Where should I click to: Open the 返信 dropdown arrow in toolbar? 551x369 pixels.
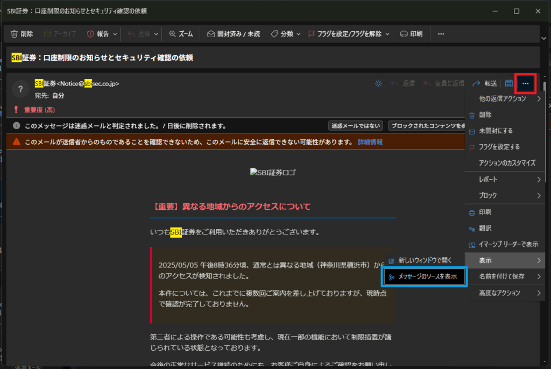156,34
